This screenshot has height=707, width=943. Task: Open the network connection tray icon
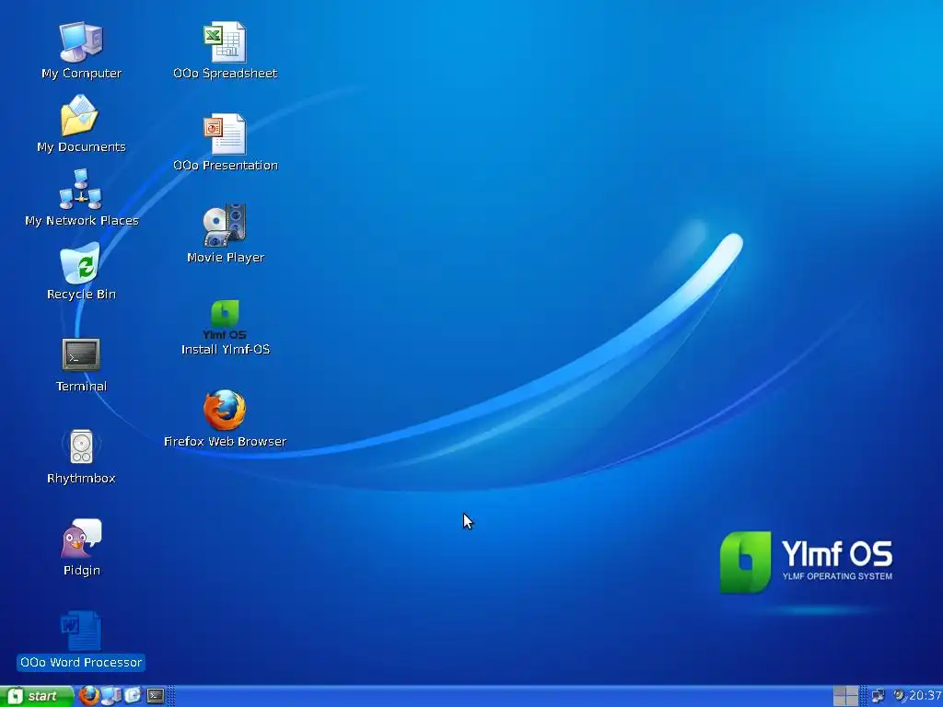coord(878,696)
